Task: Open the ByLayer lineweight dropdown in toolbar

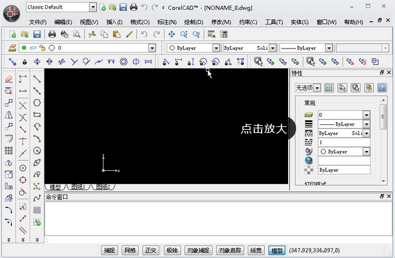Action: click(x=329, y=48)
